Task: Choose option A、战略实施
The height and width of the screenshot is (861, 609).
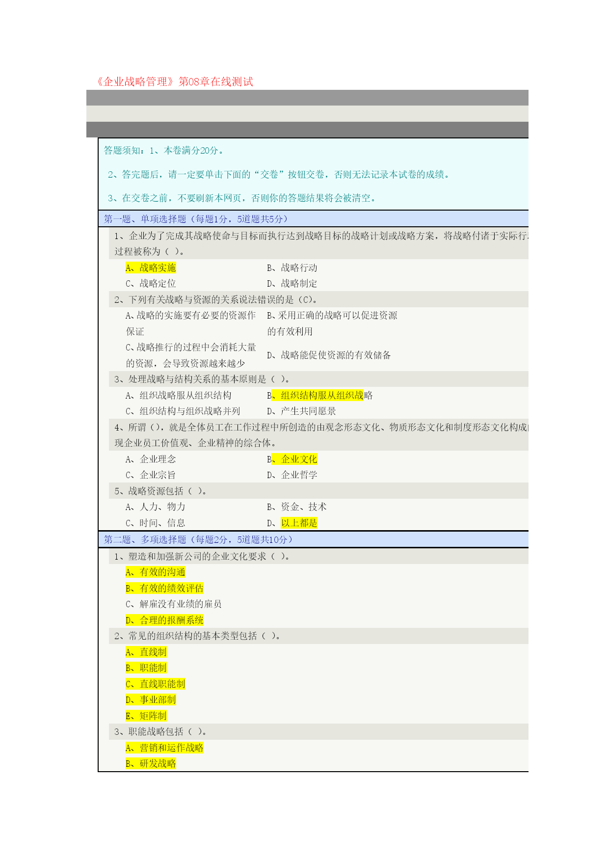Action: coord(151,268)
